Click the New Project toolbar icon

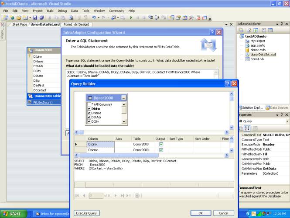click(6, 17)
